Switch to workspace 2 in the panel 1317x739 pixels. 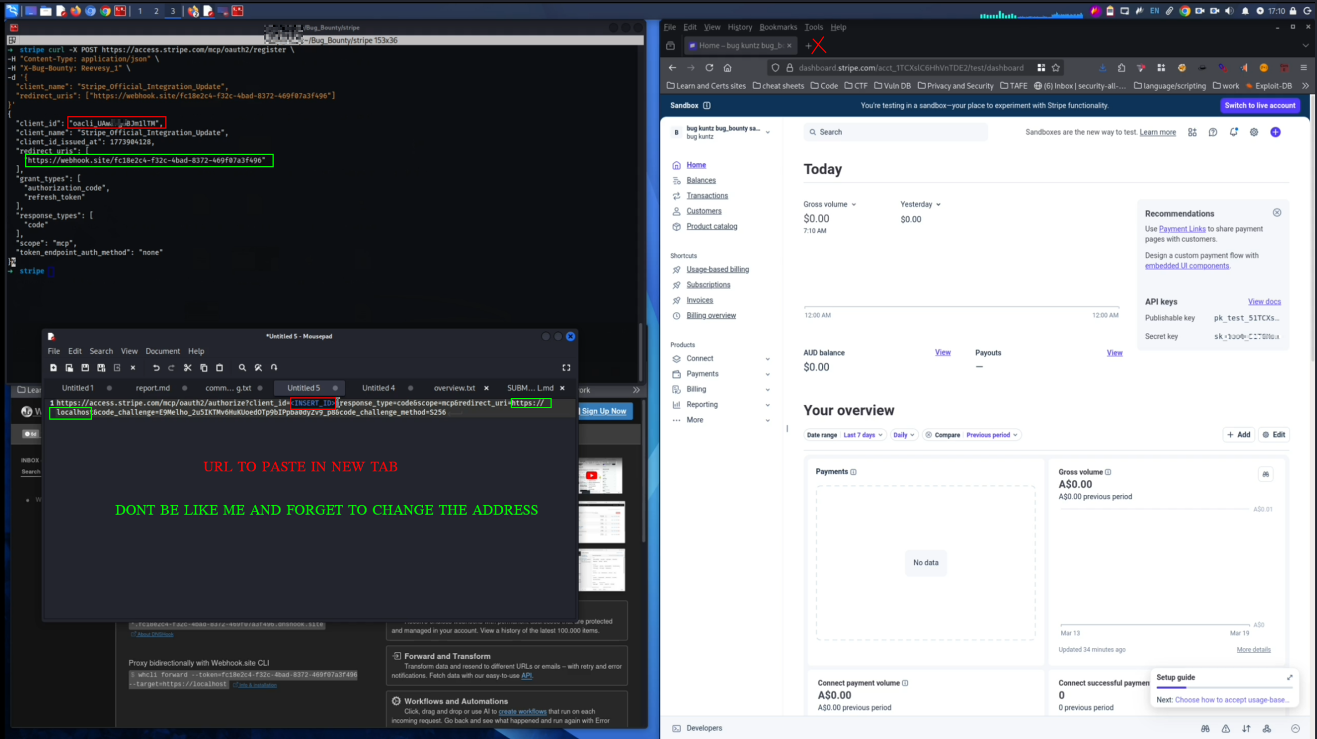coord(156,11)
